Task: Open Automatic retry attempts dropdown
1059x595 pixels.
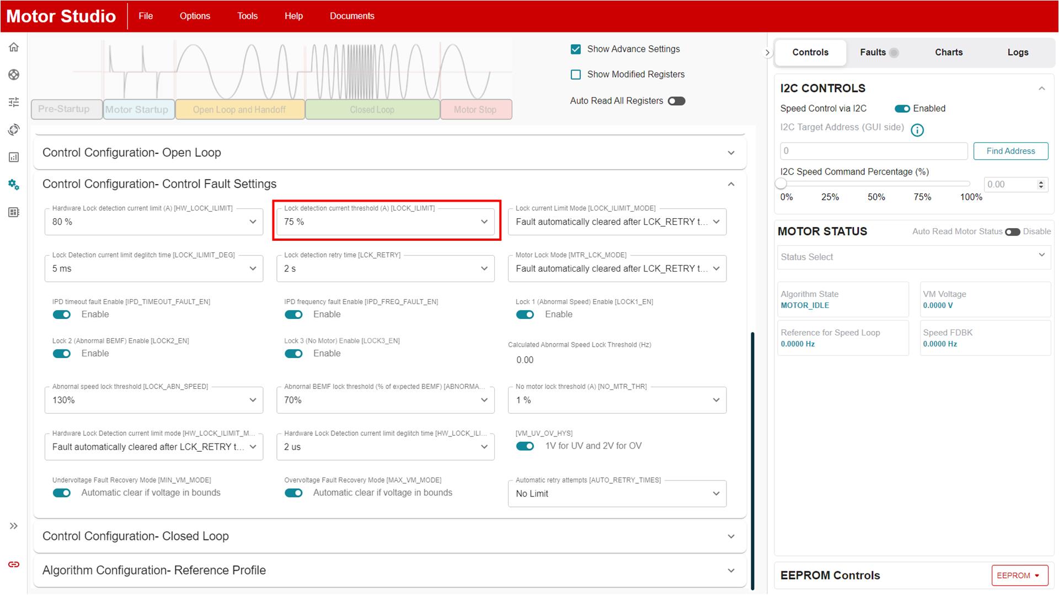Action: pyautogui.click(x=617, y=494)
